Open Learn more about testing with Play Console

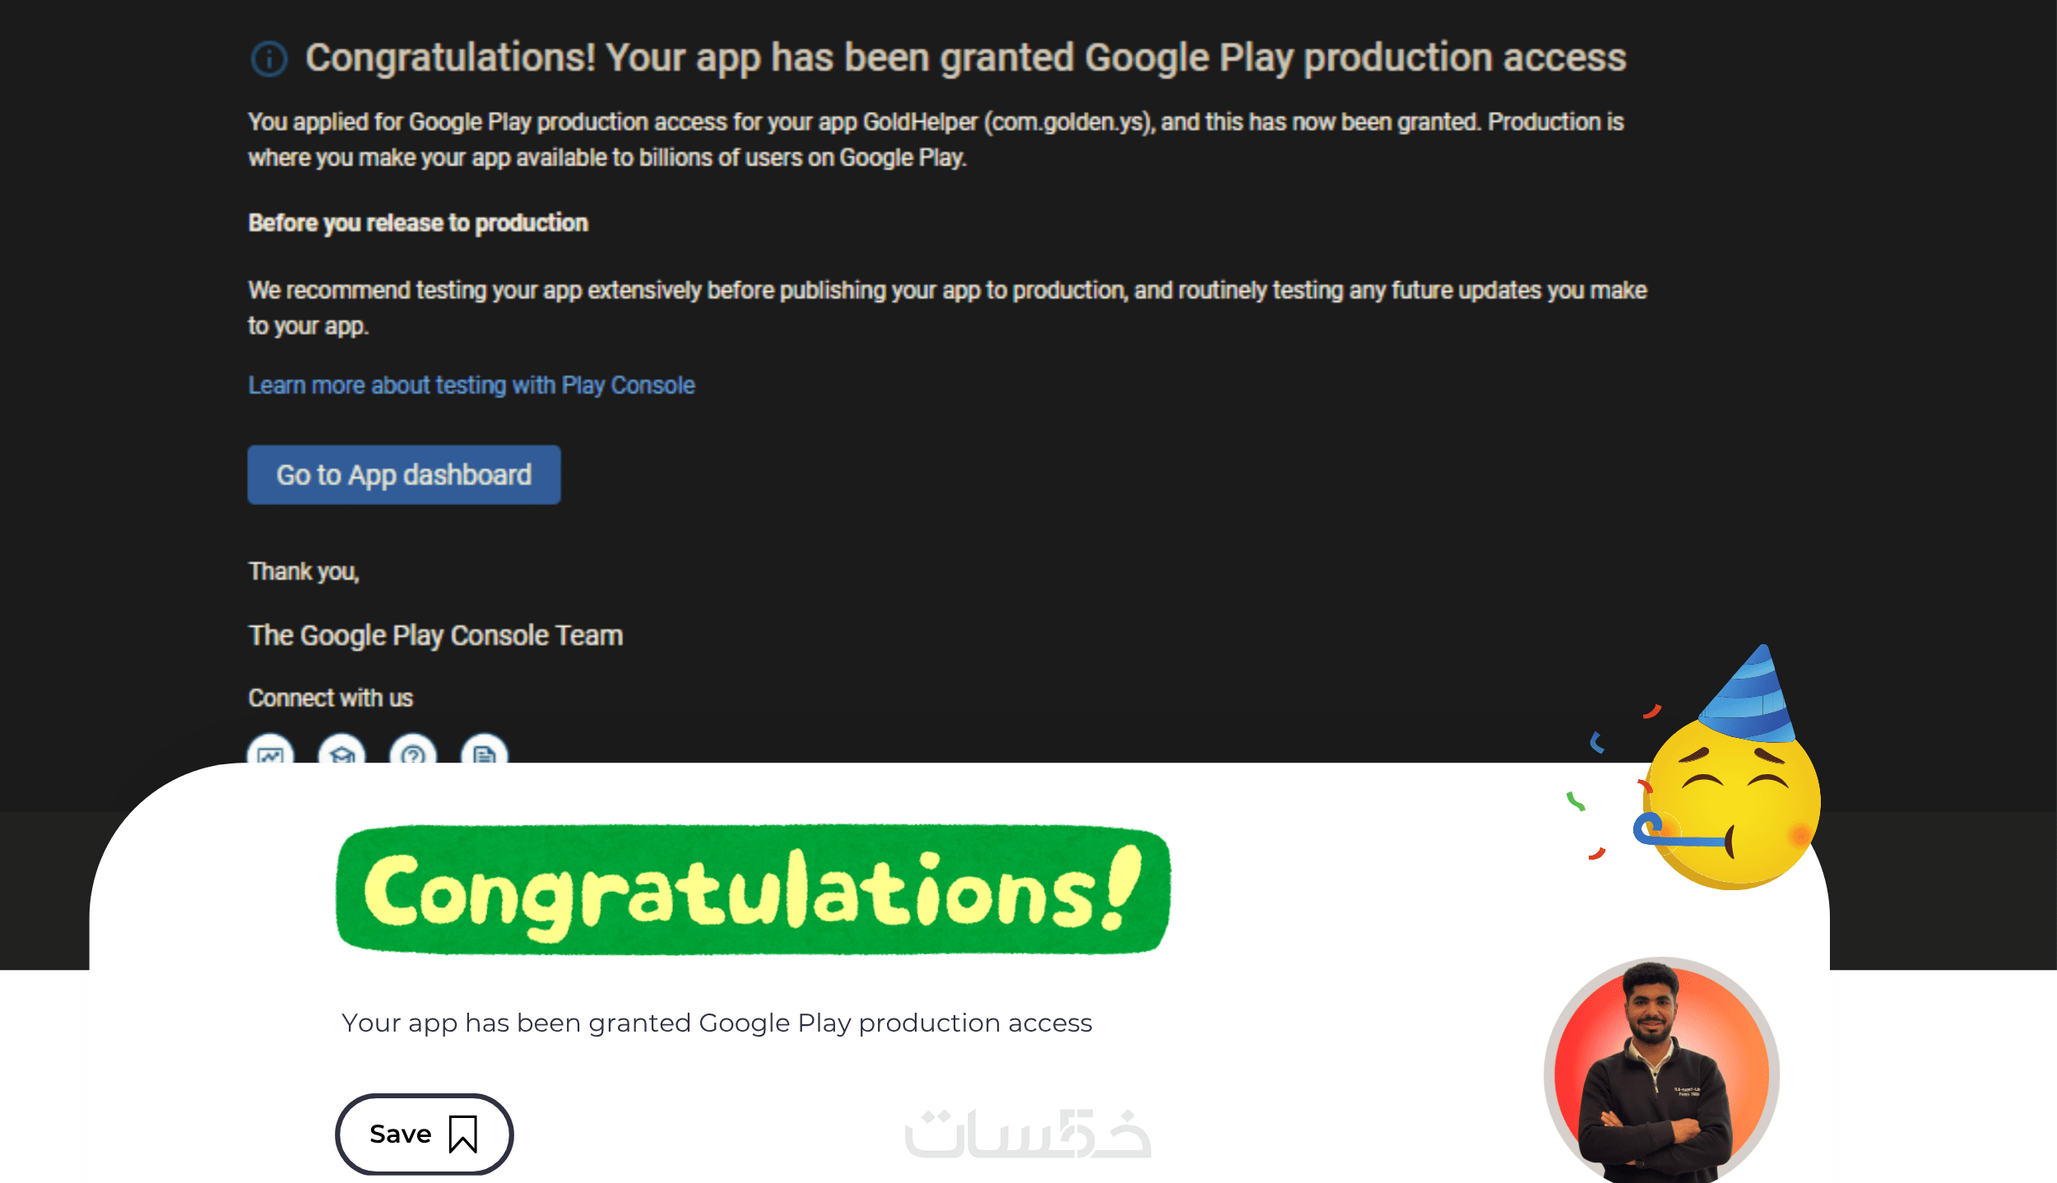coord(471,385)
